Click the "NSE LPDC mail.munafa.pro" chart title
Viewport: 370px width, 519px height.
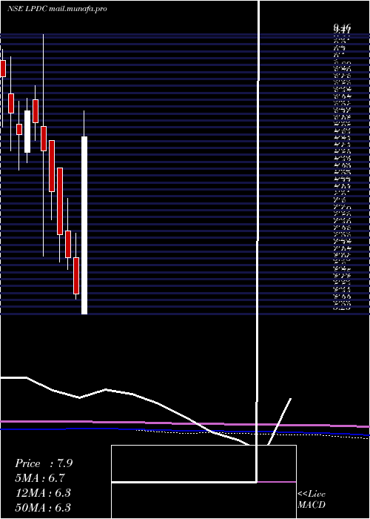[57, 9]
